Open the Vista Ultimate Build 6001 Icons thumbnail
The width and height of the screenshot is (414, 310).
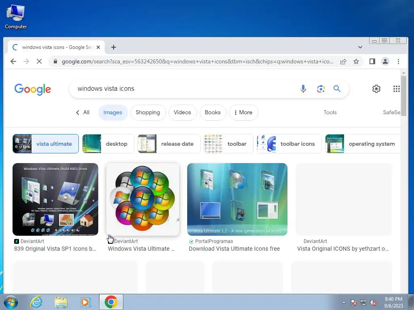[55, 199]
